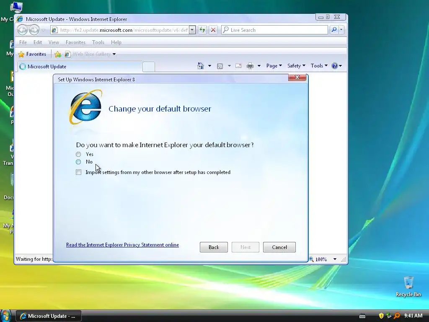This screenshot has height=322, width=429.
Task: Select the Yes radio button
Action: 78,154
